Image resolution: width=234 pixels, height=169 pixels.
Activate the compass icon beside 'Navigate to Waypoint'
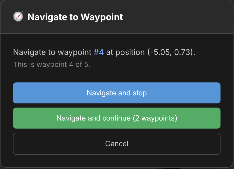point(18,17)
